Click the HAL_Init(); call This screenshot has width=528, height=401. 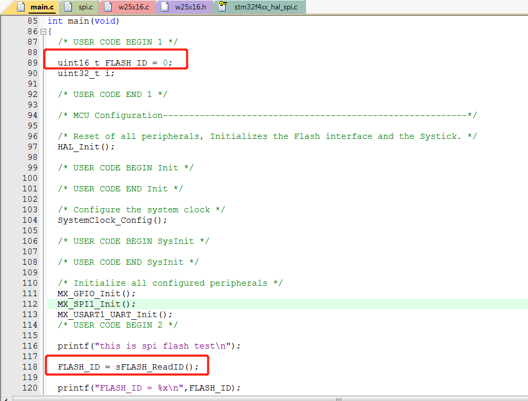pos(86,147)
